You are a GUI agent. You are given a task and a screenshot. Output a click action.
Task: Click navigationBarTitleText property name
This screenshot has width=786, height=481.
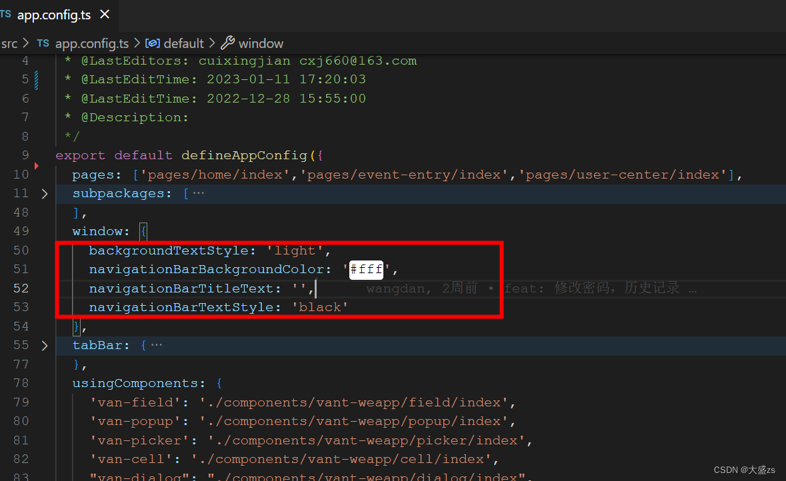(181, 288)
